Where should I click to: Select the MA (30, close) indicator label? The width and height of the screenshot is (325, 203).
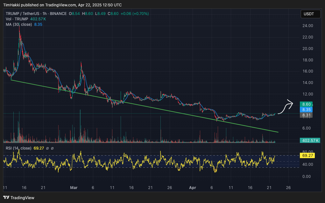click(19, 24)
